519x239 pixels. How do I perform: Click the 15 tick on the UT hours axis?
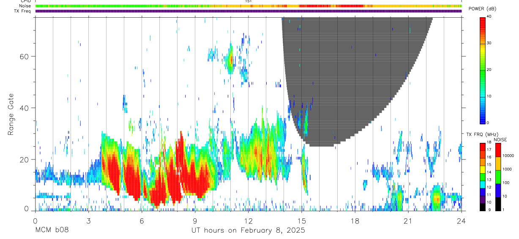pos(301,220)
